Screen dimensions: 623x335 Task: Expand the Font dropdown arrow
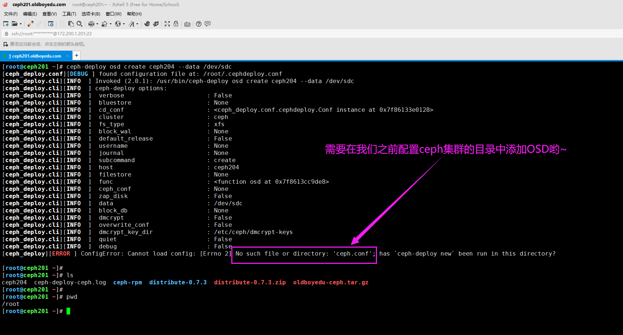click(x=137, y=24)
